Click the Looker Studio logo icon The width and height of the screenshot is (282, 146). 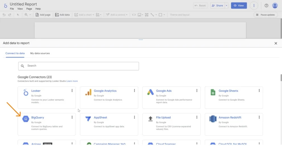(5, 6)
